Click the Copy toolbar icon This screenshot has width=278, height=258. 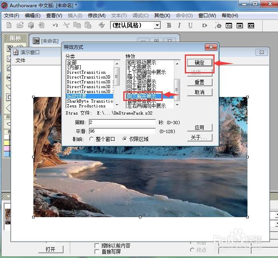(x=77, y=25)
